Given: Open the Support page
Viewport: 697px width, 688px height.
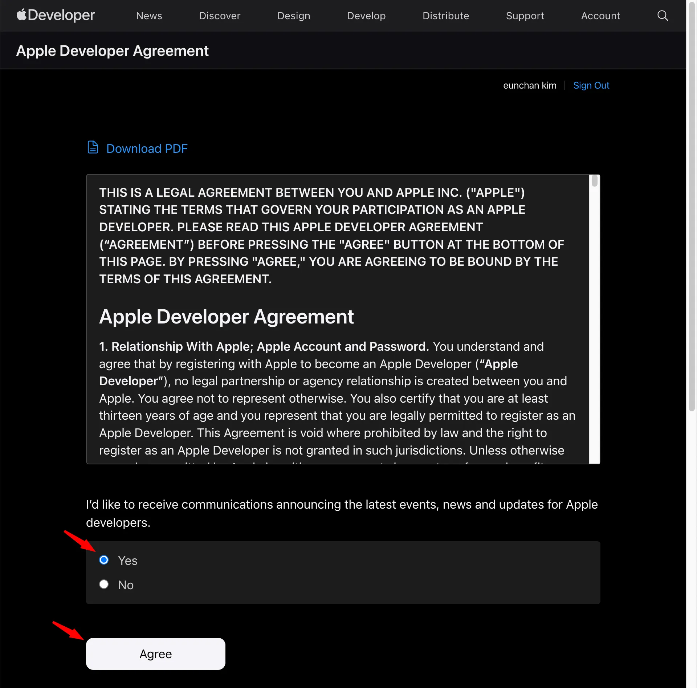Looking at the screenshot, I should coord(525,16).
